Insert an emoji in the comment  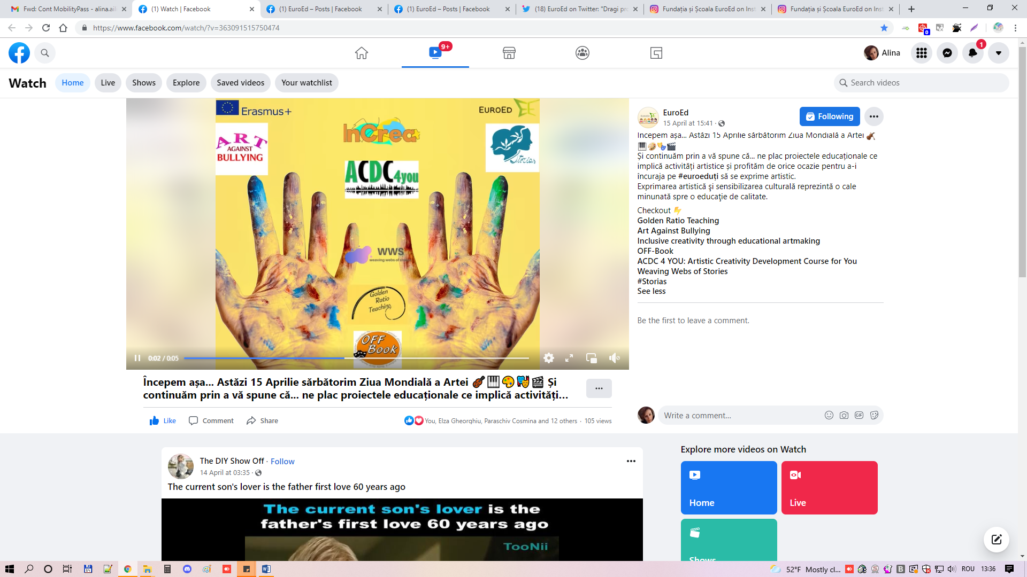[x=829, y=415]
